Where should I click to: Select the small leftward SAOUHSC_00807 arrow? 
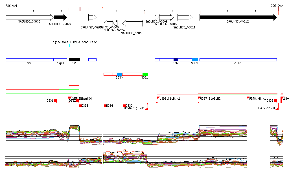click(x=115, y=23)
